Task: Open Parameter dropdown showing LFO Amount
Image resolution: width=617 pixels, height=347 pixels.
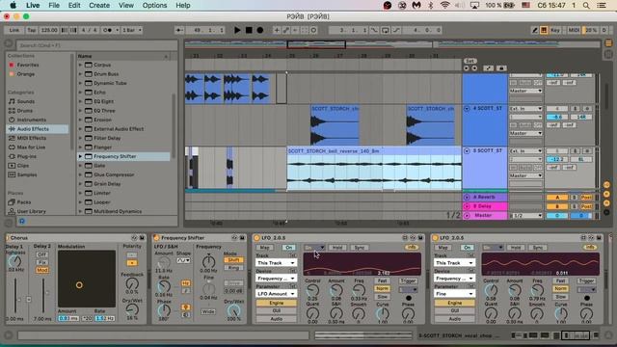Action: coord(276,294)
